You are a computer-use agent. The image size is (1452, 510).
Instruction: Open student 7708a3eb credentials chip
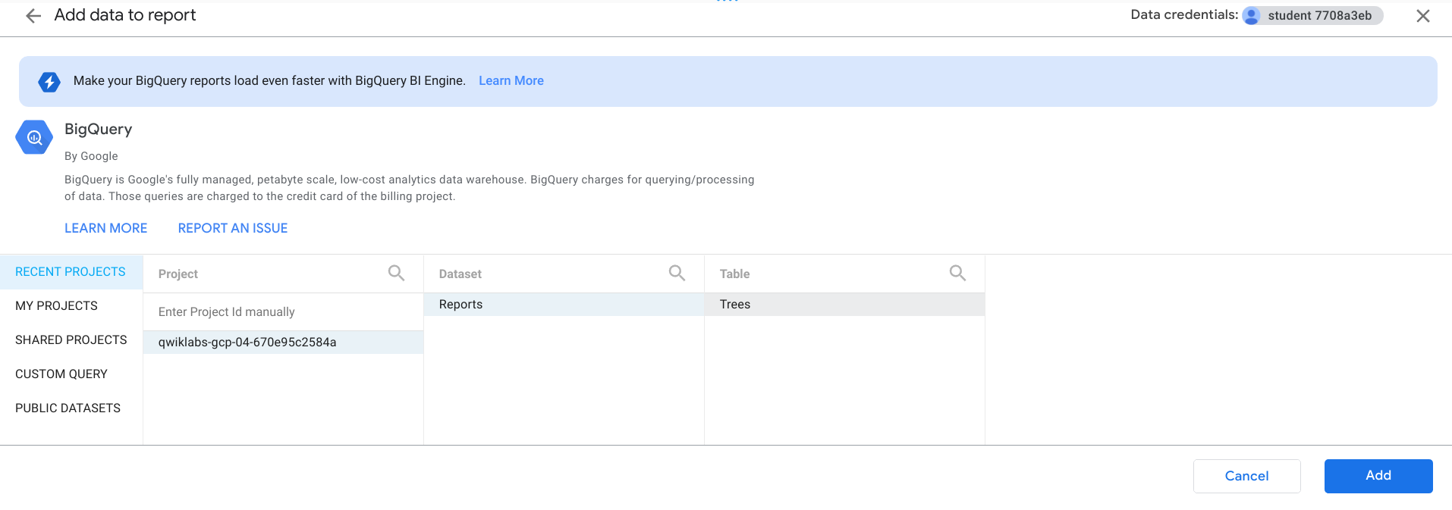coord(1312,16)
